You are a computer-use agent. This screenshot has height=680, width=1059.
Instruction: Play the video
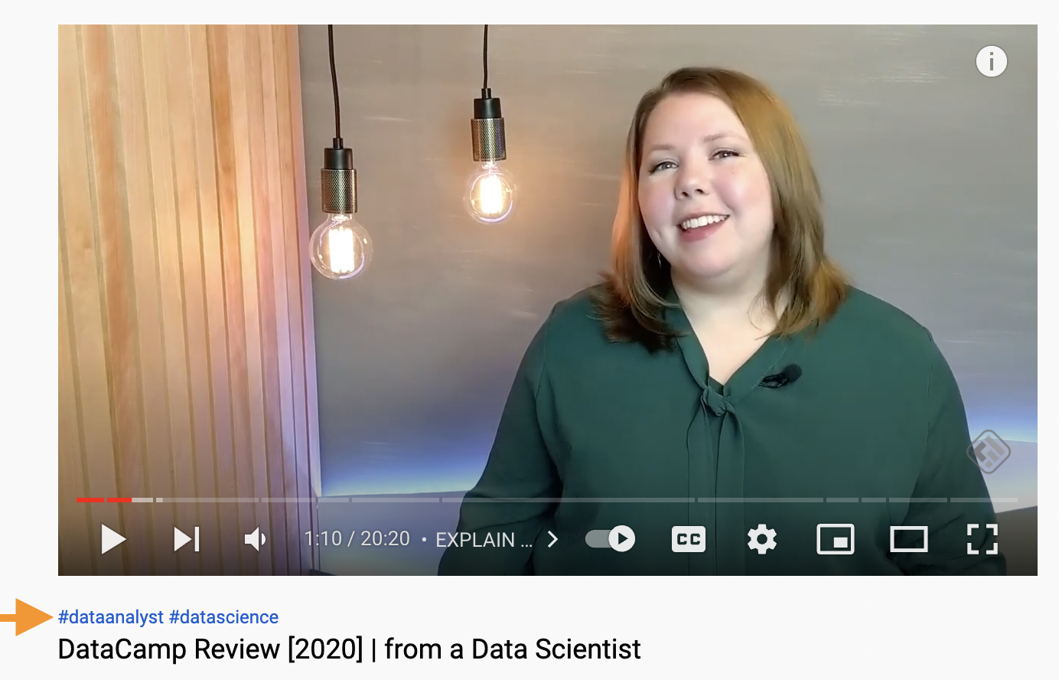tap(113, 540)
